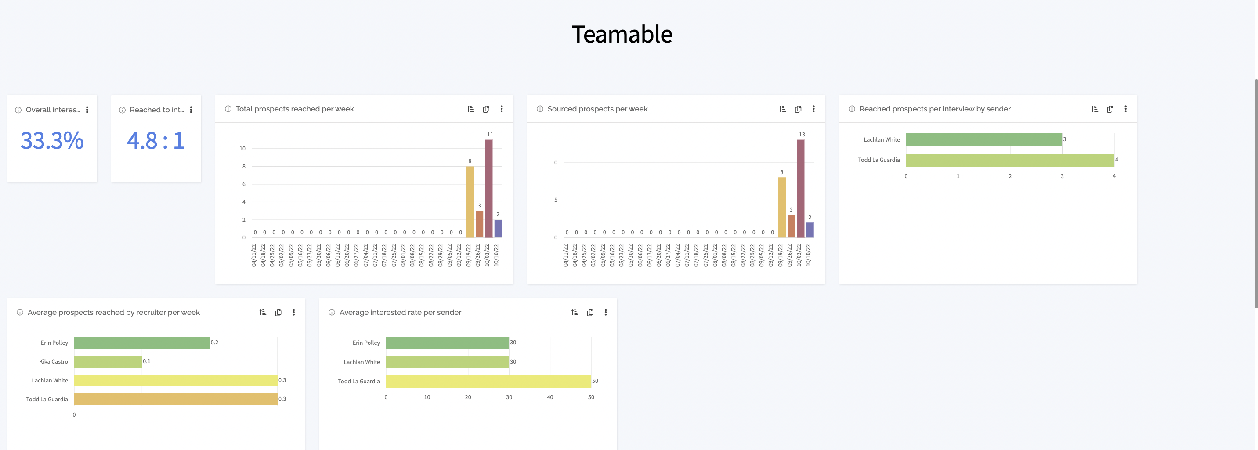Click Todd La Guardia bar in Reached prospects per interview
This screenshot has width=1258, height=450.
(x=1010, y=160)
